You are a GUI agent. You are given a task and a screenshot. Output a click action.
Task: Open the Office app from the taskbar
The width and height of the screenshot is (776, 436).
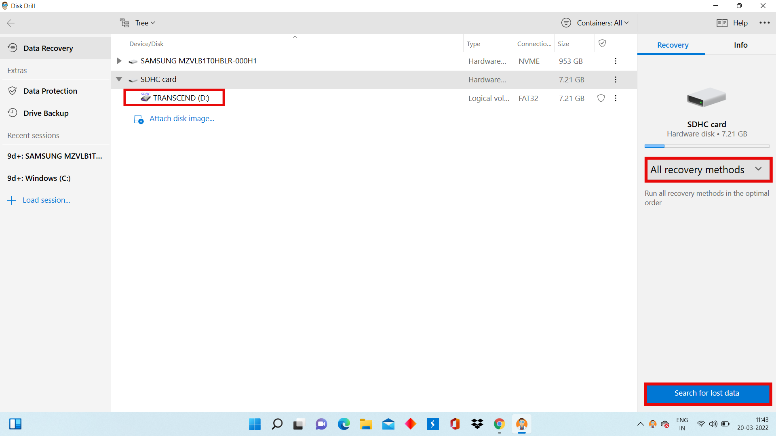(455, 424)
